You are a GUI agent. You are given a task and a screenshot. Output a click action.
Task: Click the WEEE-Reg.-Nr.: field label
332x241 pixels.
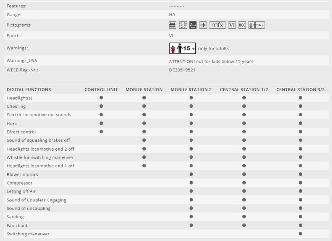(23, 70)
